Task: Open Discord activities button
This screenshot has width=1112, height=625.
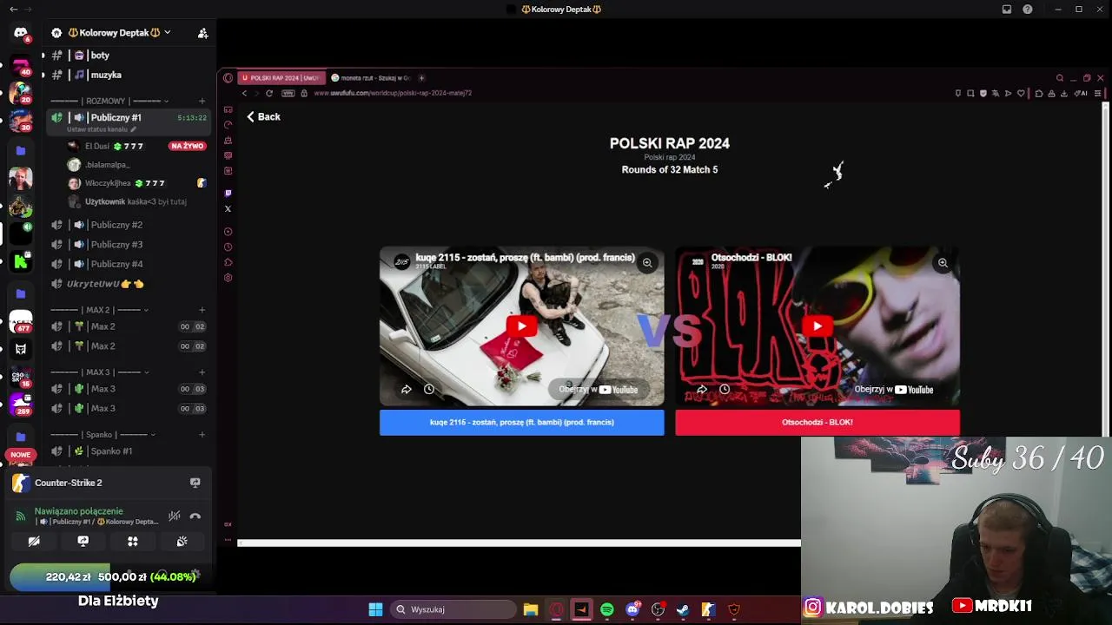Action: pos(133,542)
